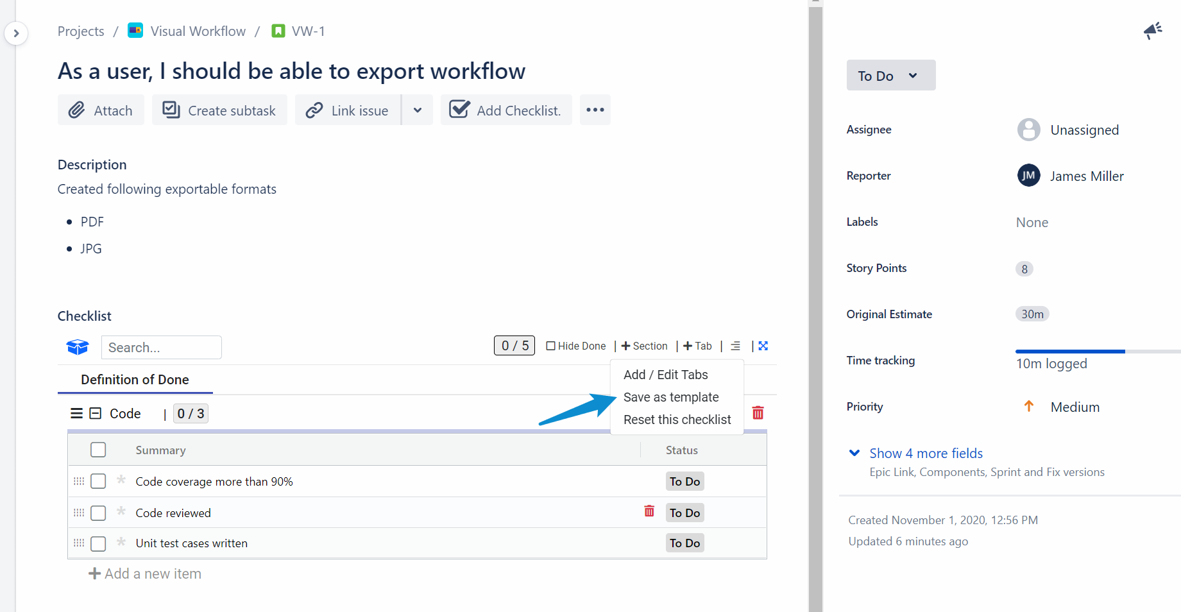
Task: Click the Time tracking progress bar
Action: pyautogui.click(x=1097, y=352)
